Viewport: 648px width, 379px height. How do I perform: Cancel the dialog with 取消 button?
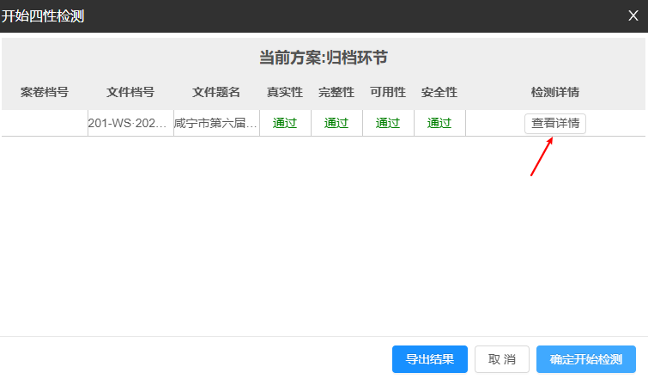501,359
